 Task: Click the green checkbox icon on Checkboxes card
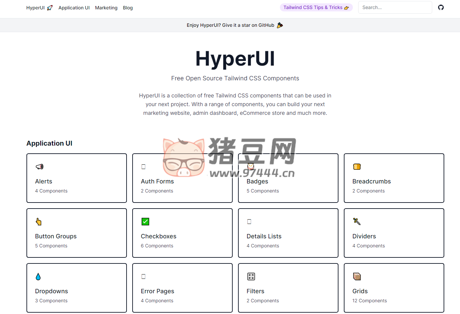click(x=145, y=221)
